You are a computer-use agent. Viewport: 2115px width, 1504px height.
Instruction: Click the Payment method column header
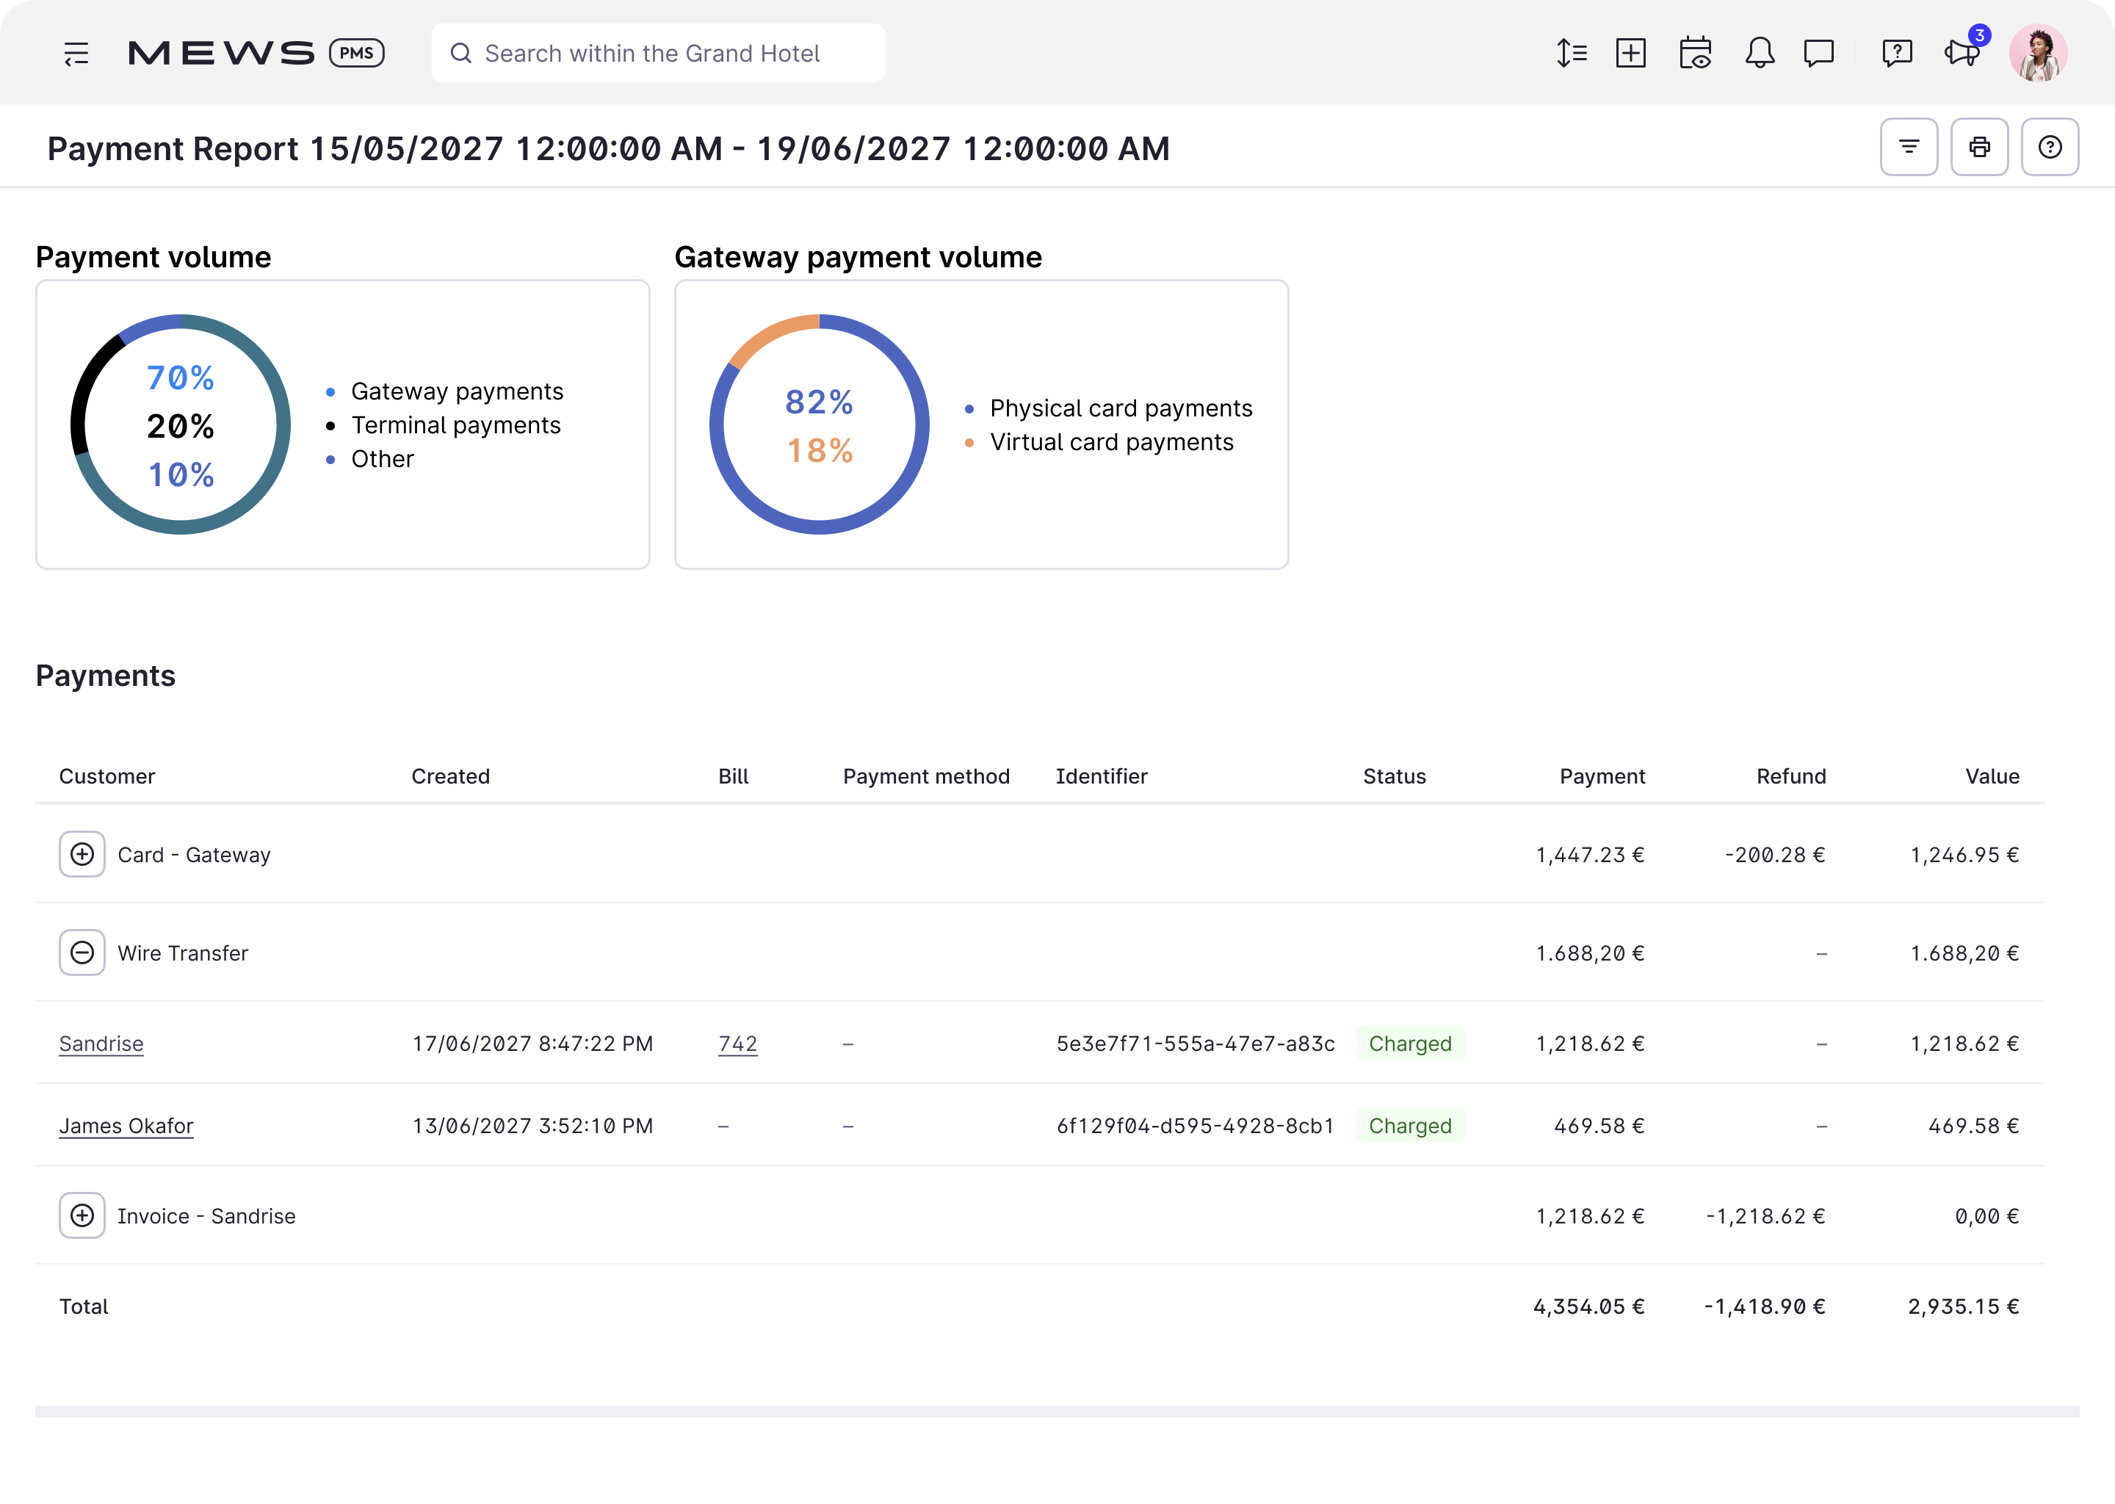click(x=926, y=776)
